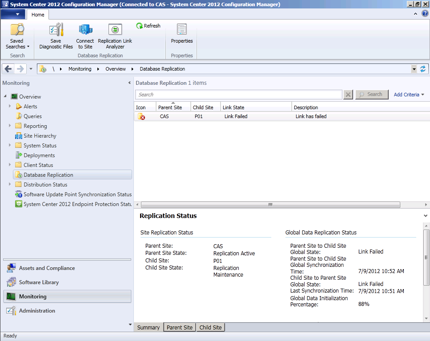Click the Alerts folder icon
430x341 pixels.
pyautogui.click(x=19, y=106)
